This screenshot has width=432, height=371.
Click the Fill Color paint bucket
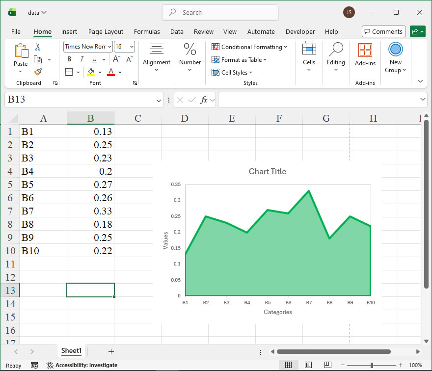coord(91,72)
